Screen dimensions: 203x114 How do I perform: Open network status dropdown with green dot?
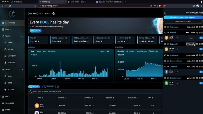[41, 13]
